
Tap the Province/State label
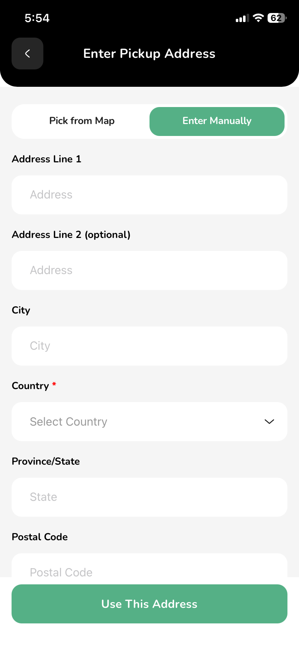[46, 461]
